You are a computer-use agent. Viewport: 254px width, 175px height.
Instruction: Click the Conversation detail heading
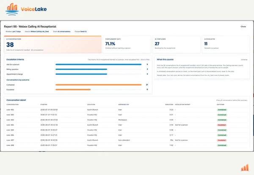(x=16, y=100)
